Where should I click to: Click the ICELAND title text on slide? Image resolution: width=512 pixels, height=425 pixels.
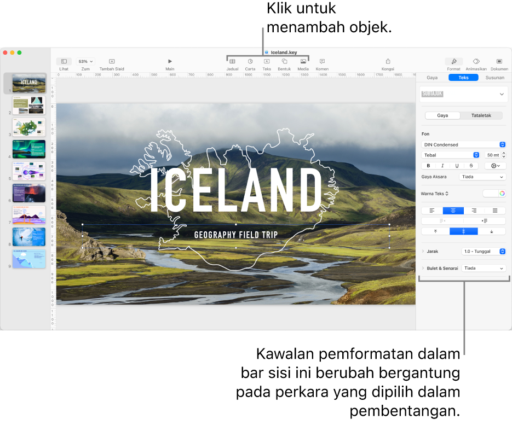pos(236,190)
